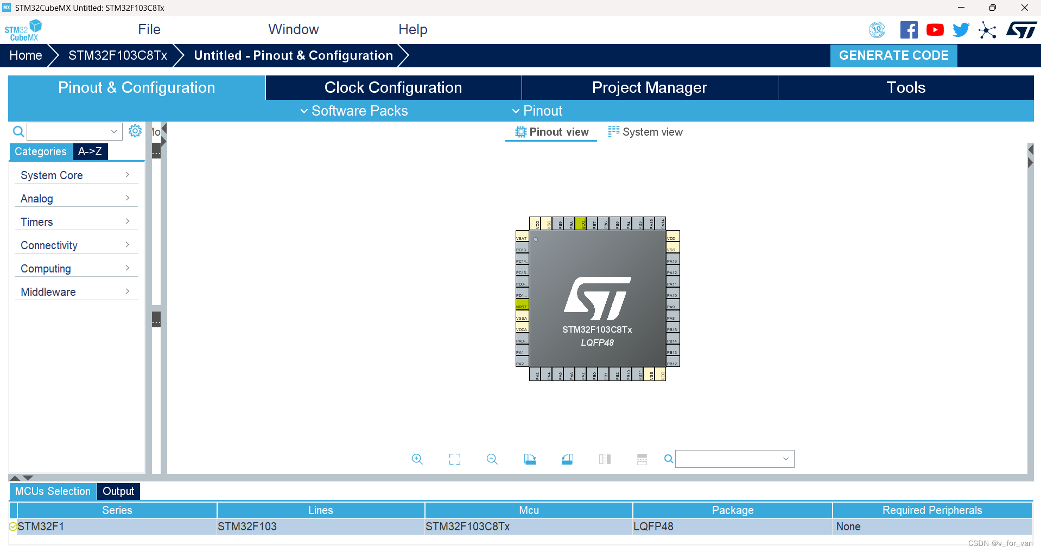Click the GENERATE CODE button
Viewport: 1041px width, 552px height.
point(893,55)
